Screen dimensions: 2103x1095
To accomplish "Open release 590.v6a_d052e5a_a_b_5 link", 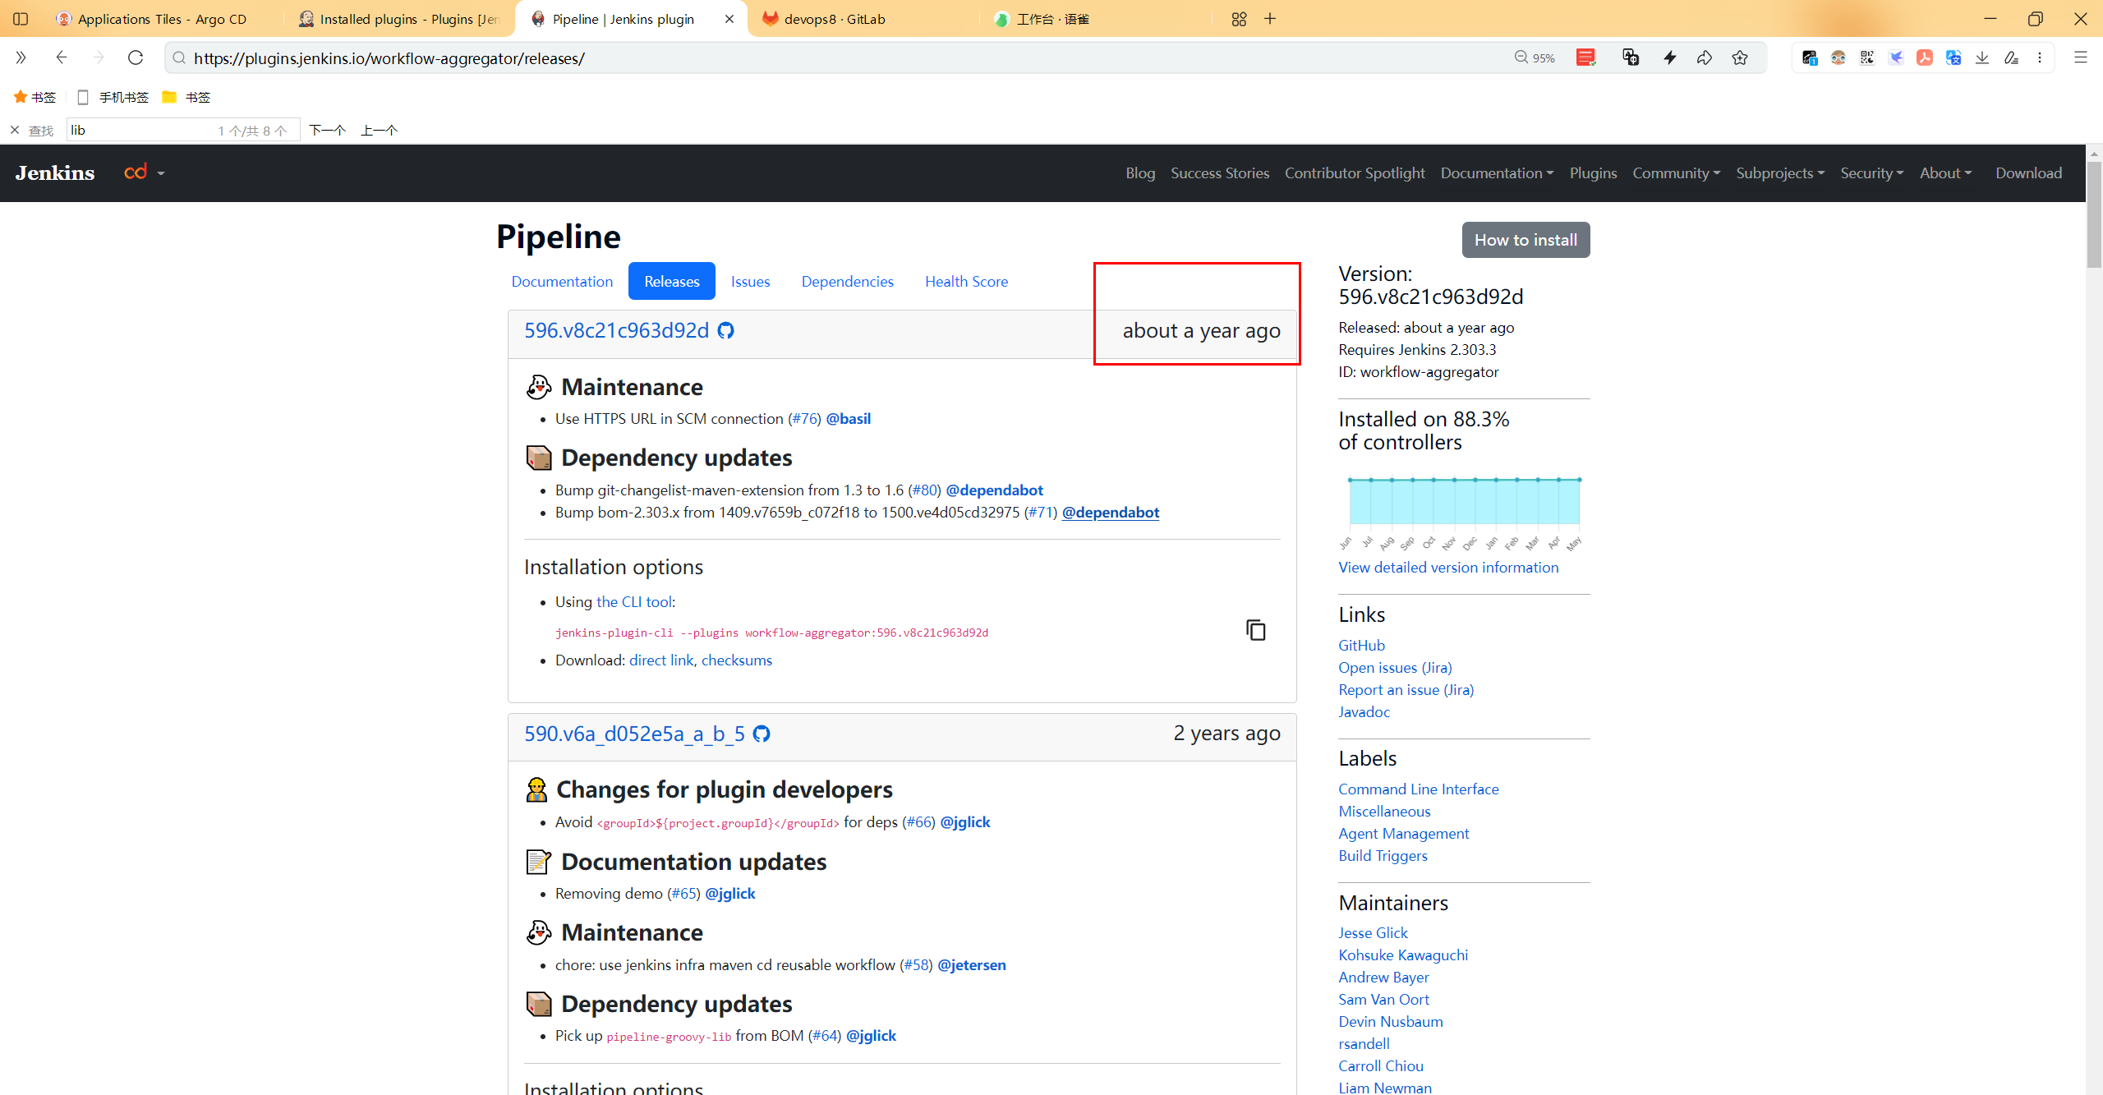I will [x=634, y=734].
